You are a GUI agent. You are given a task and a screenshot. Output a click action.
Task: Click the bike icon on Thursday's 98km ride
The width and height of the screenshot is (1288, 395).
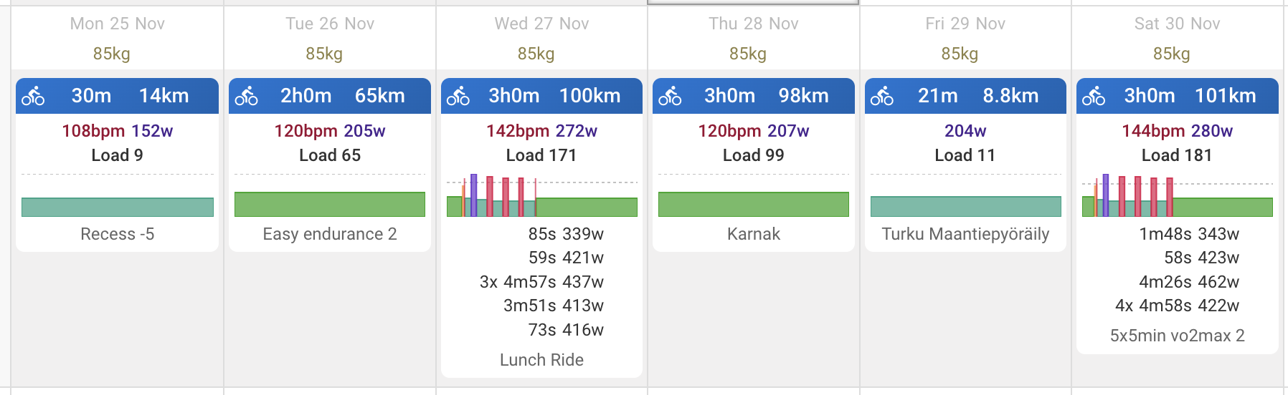(670, 96)
